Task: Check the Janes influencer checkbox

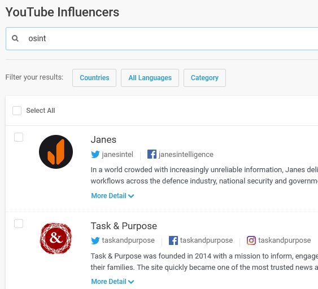Action: click(x=19, y=137)
